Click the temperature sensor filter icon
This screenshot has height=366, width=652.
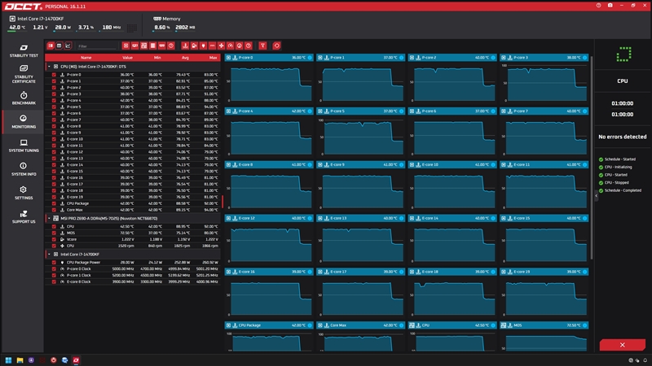pyautogui.click(x=185, y=46)
